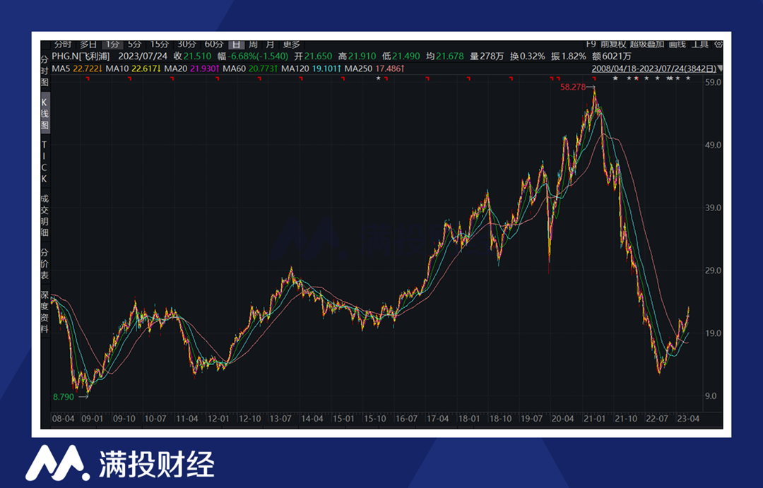
Task: Click the 8.790 low price marker
Action: [64, 397]
